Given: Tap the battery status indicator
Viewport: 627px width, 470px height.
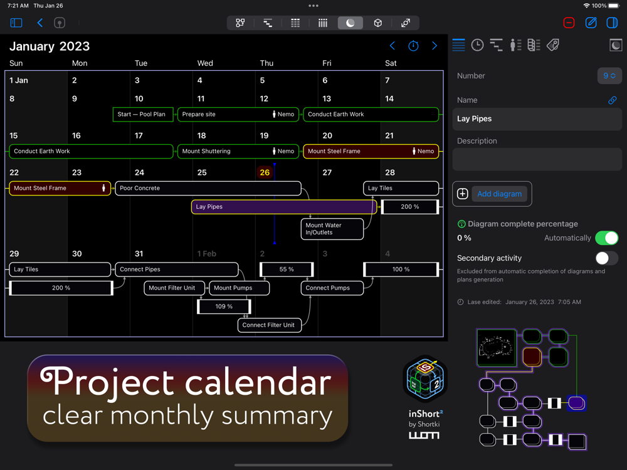Looking at the screenshot, I should coord(614,6).
